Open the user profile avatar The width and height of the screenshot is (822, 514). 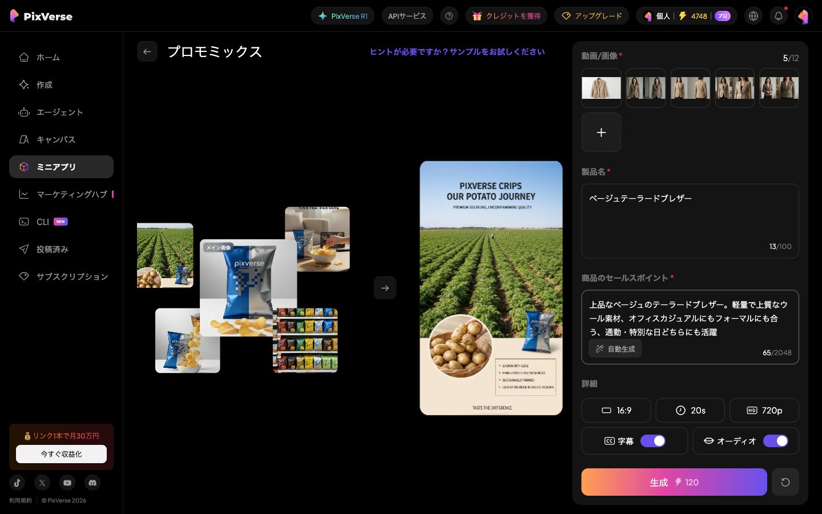click(x=803, y=16)
